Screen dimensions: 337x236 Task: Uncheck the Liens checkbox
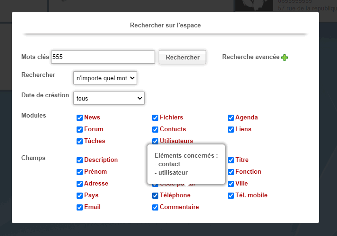pos(231,129)
